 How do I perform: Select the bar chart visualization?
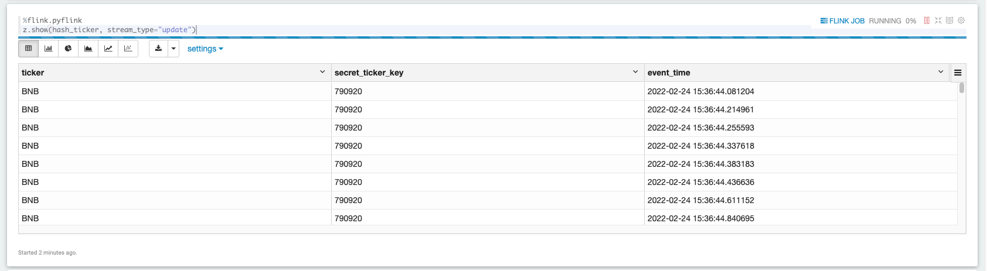coord(49,49)
